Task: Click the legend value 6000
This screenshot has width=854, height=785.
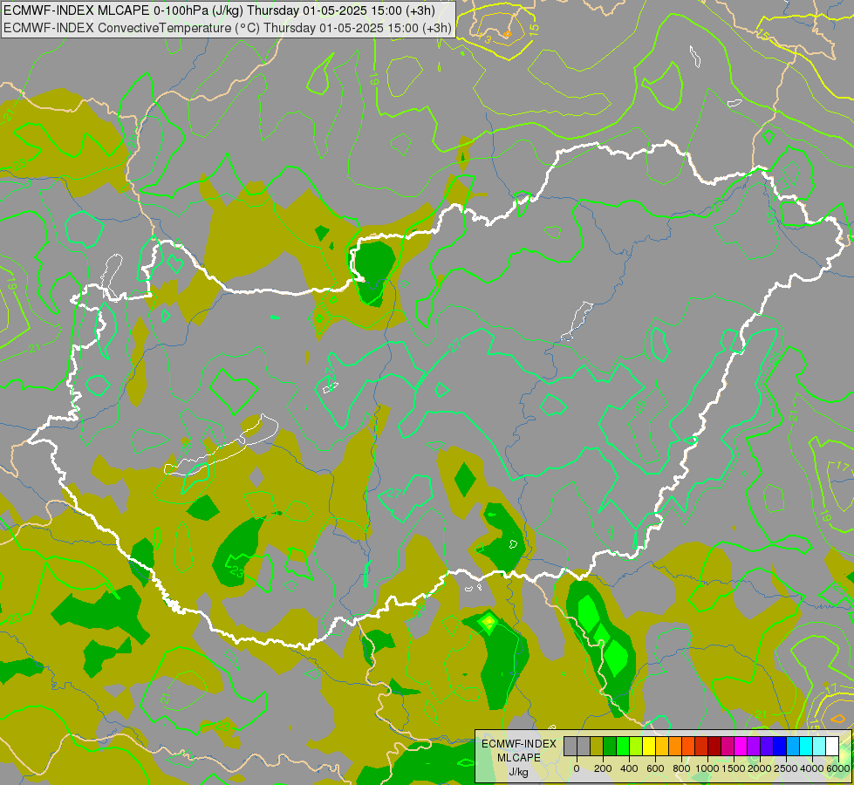Action: (838, 768)
